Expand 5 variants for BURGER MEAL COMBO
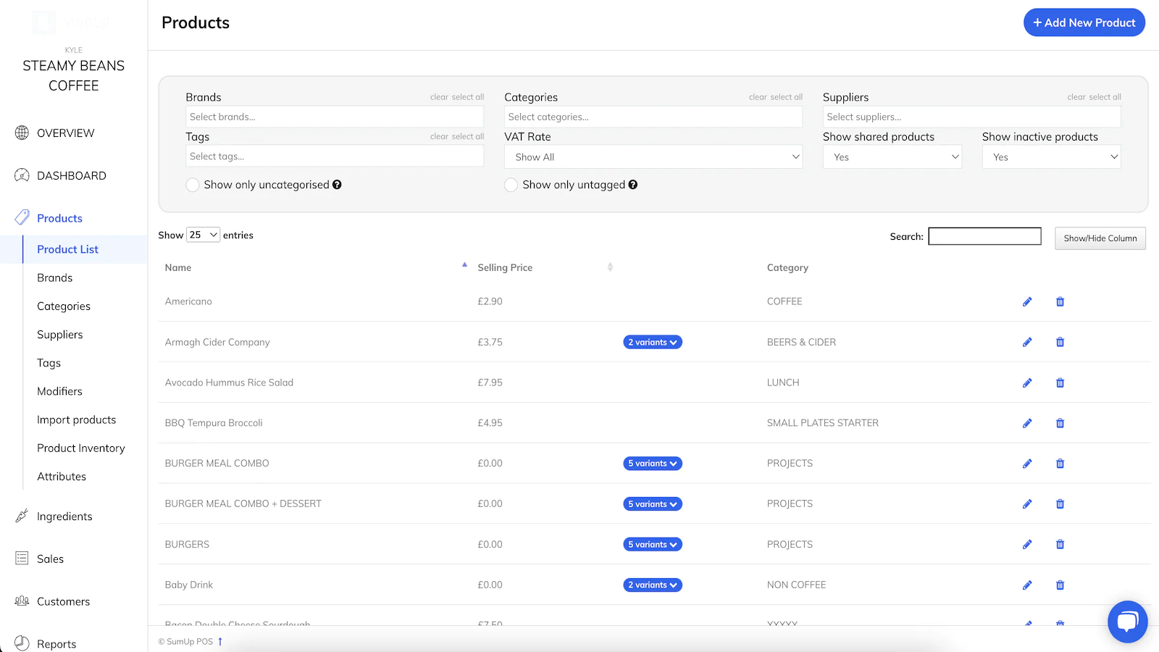 [x=652, y=464]
